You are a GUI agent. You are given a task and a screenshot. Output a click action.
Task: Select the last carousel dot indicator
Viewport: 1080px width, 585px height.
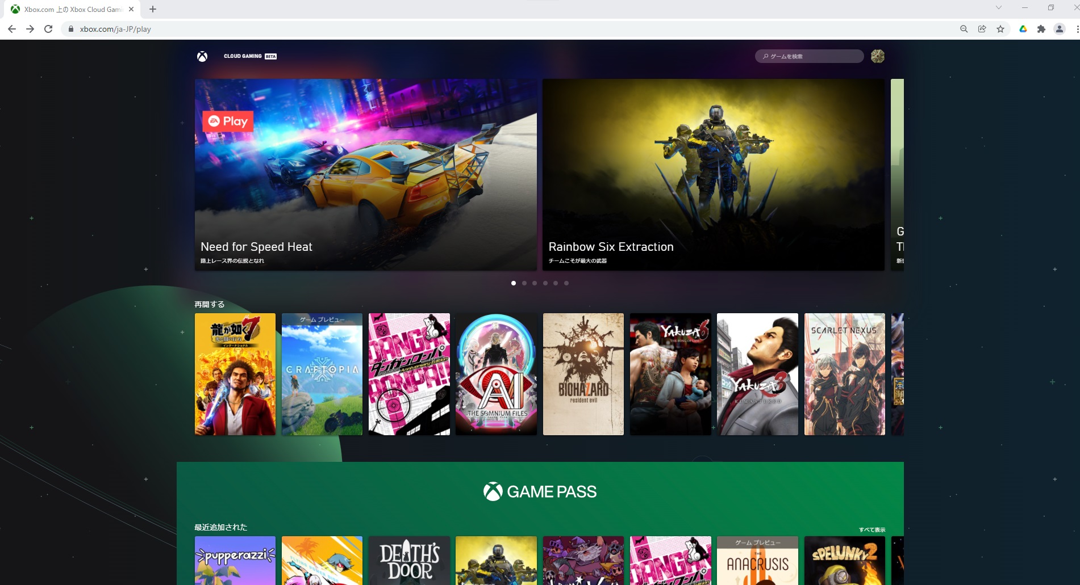566,283
